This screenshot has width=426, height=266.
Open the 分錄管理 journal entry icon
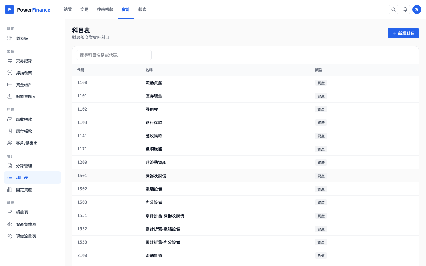click(x=10, y=166)
